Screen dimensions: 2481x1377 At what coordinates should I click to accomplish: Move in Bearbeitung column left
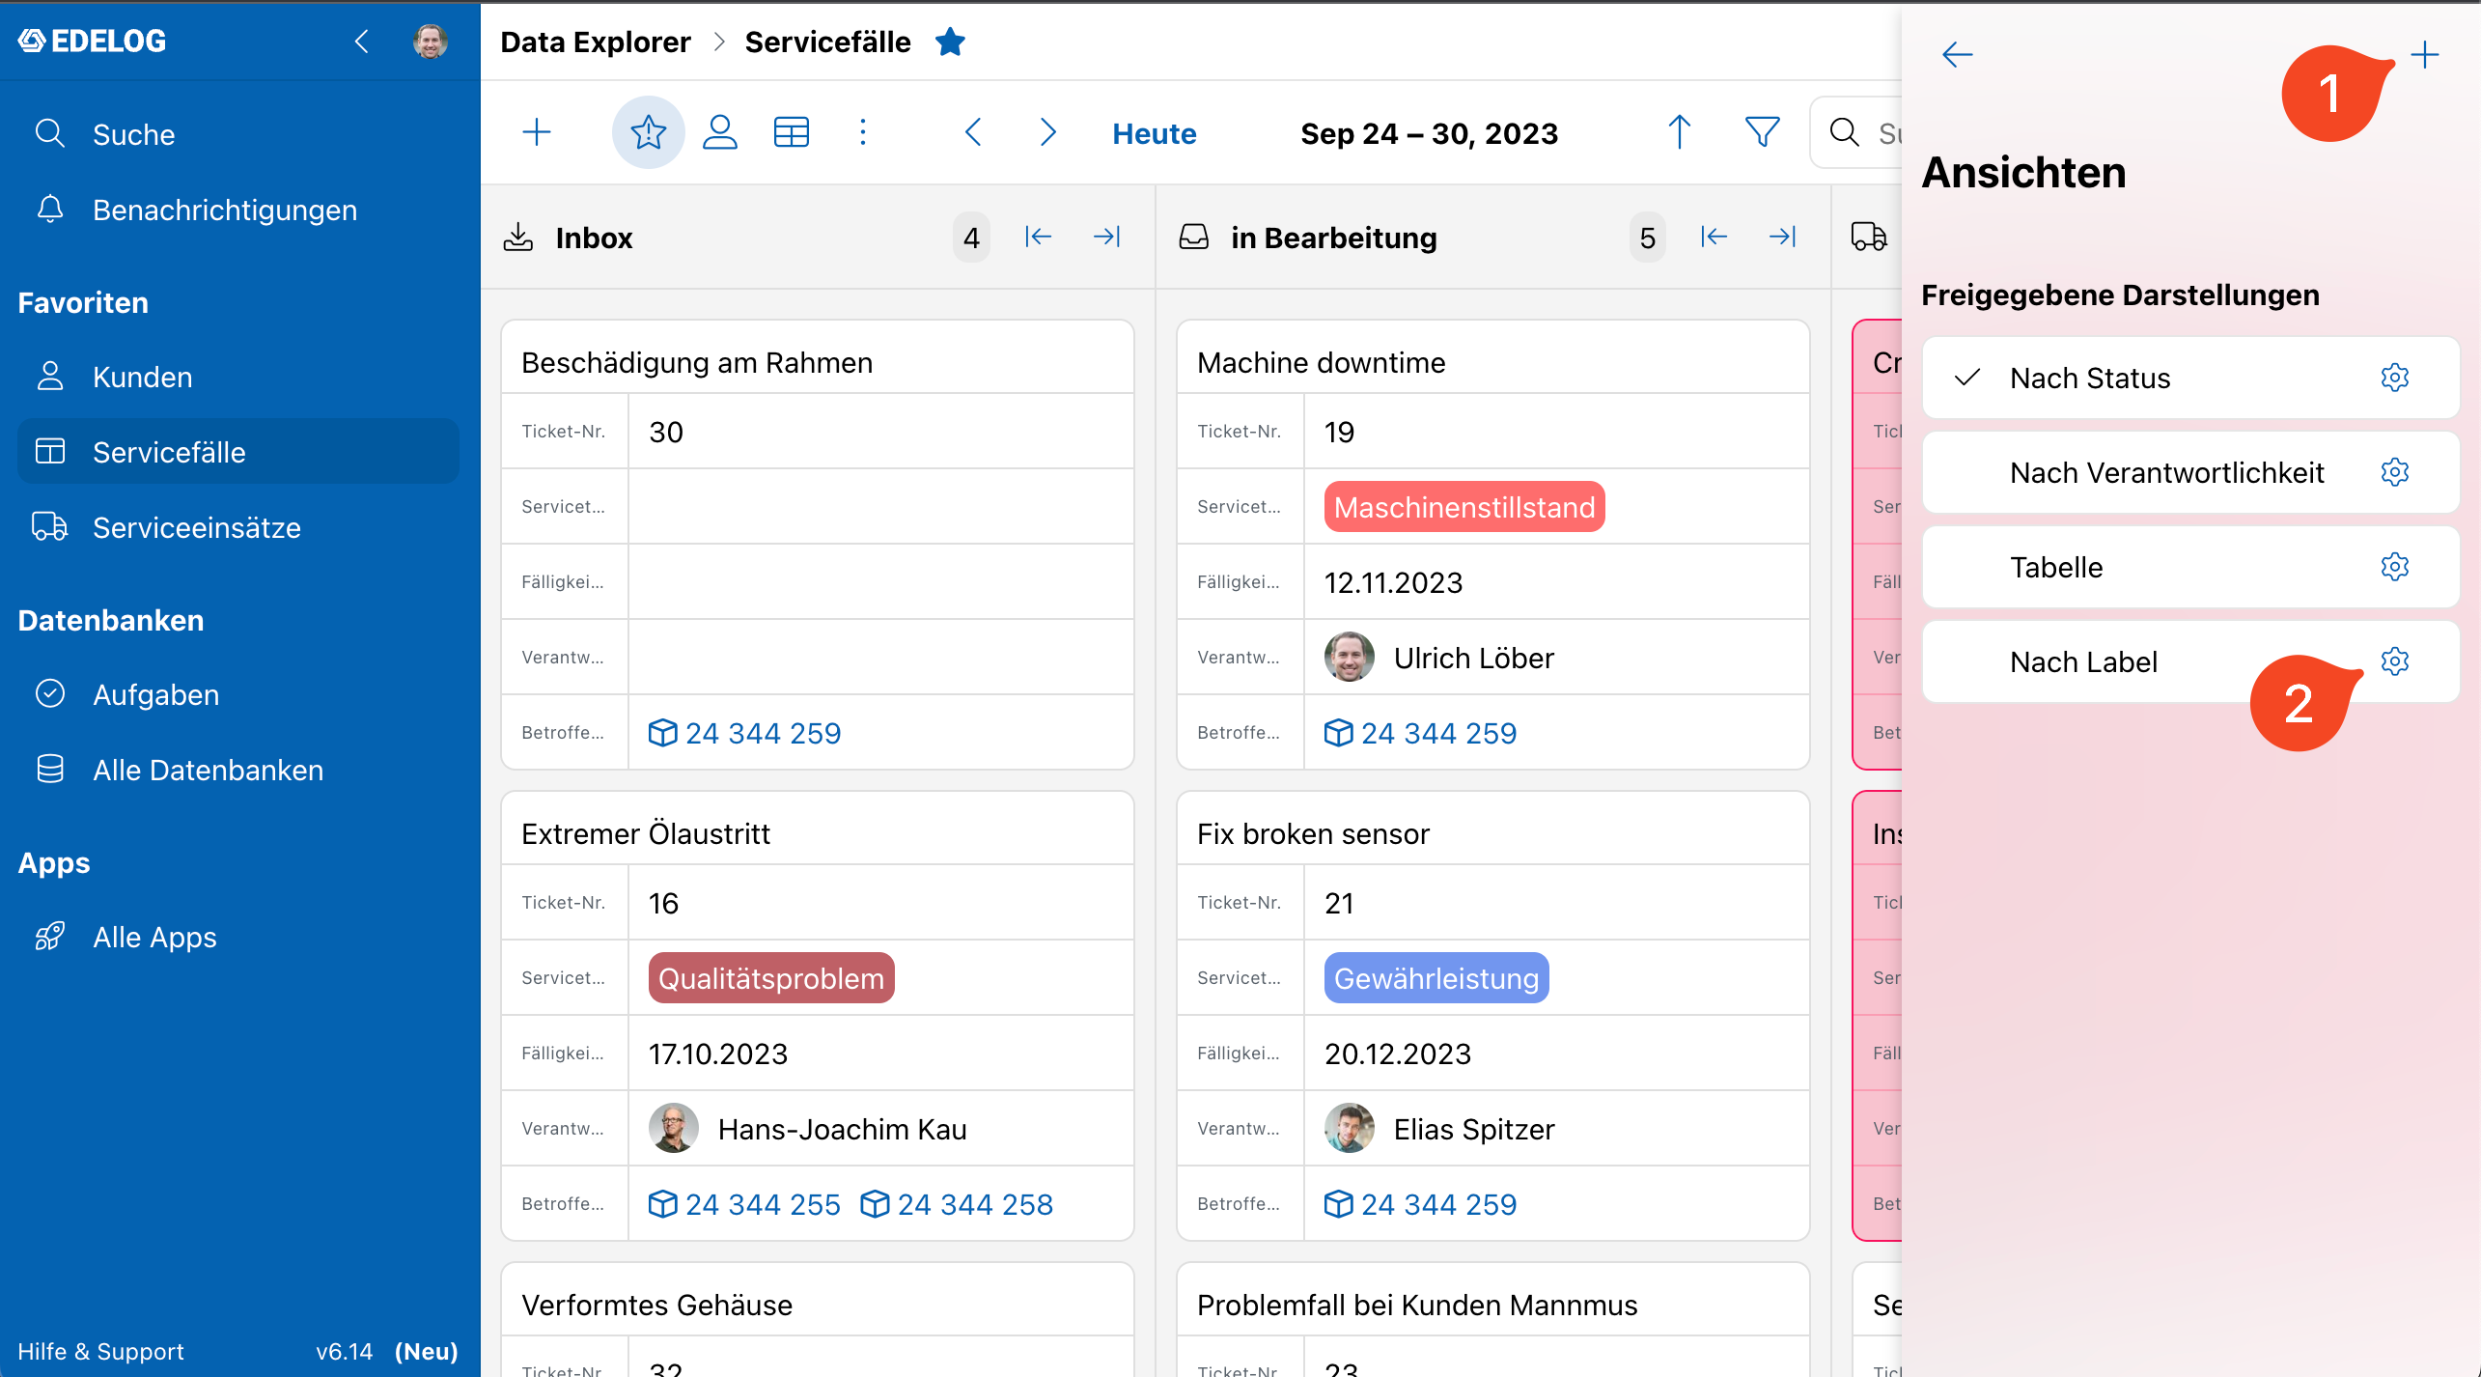pos(1714,237)
